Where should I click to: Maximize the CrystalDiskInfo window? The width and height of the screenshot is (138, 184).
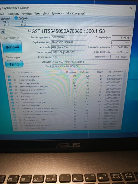122,8
